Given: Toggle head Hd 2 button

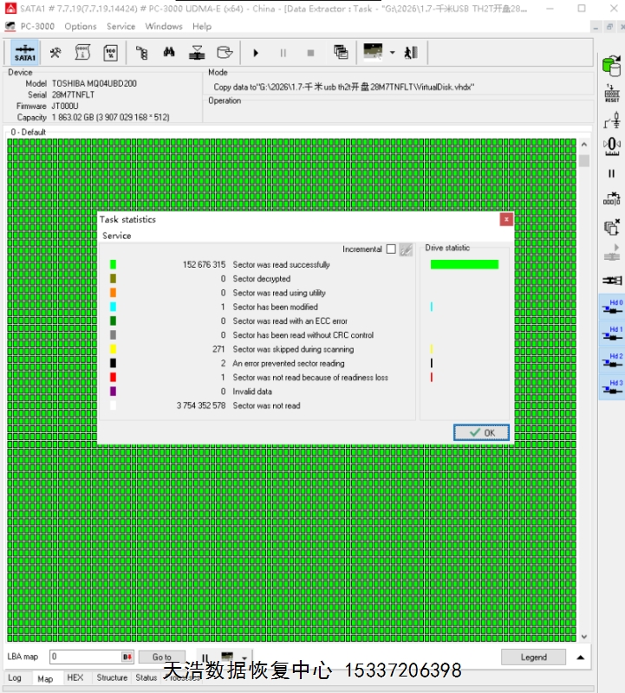Looking at the screenshot, I should tap(612, 361).
